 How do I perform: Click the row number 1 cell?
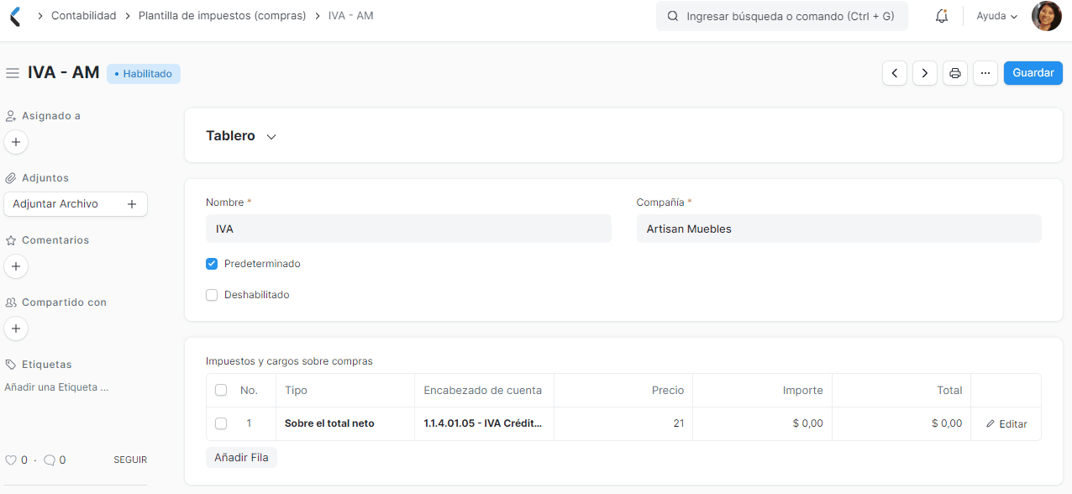(x=249, y=423)
